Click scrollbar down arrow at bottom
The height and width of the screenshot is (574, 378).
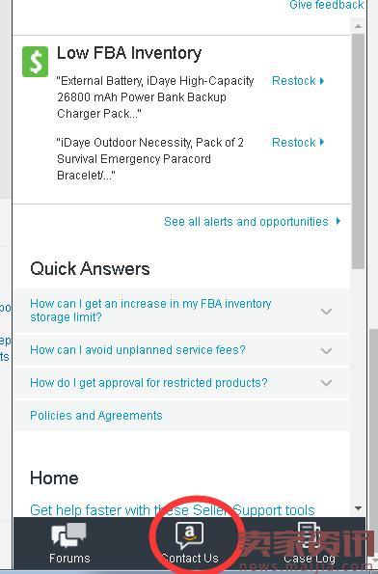pos(359,508)
